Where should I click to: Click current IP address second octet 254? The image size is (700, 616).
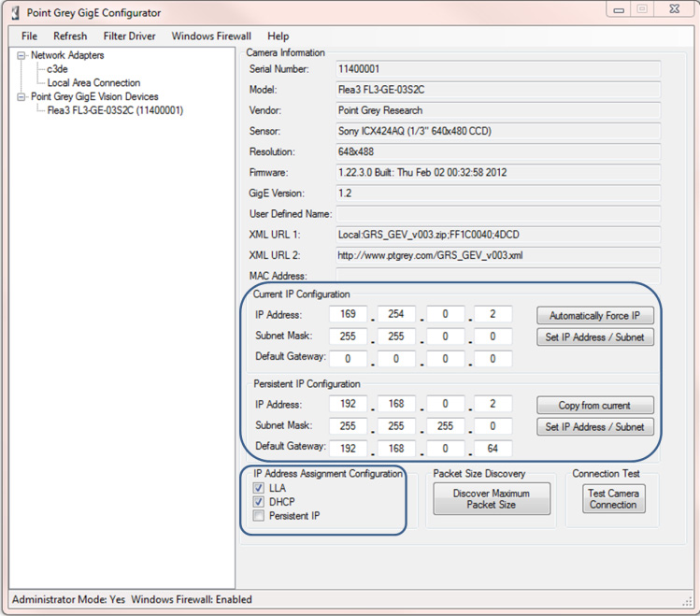tap(396, 314)
